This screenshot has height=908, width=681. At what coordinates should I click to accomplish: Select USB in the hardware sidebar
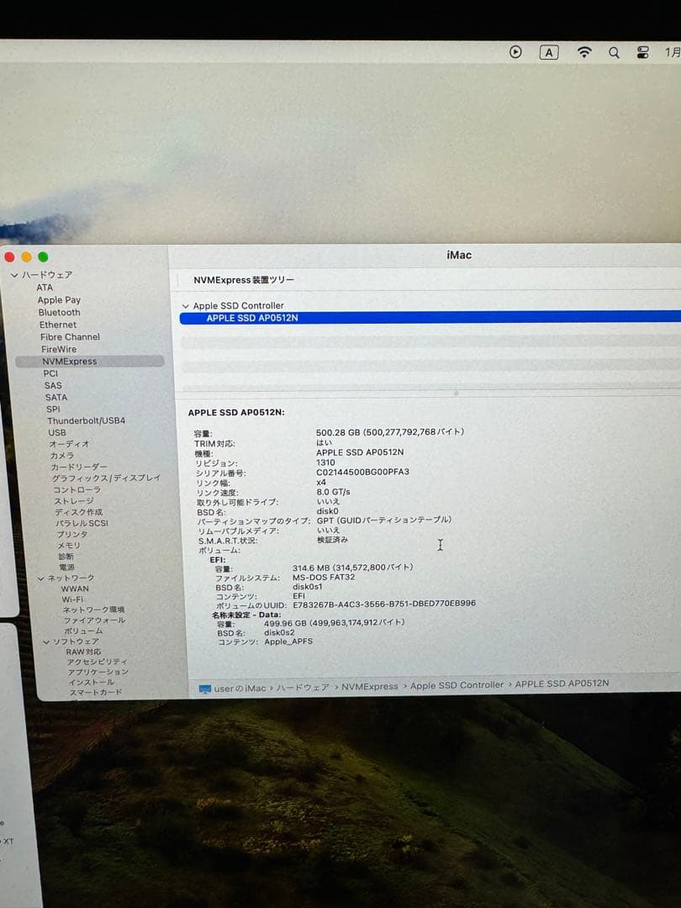tap(57, 432)
